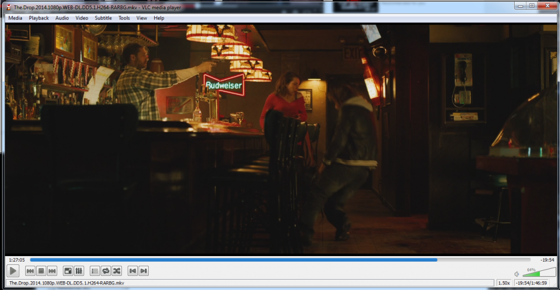Expand the Subtitle menu

pos(103,18)
